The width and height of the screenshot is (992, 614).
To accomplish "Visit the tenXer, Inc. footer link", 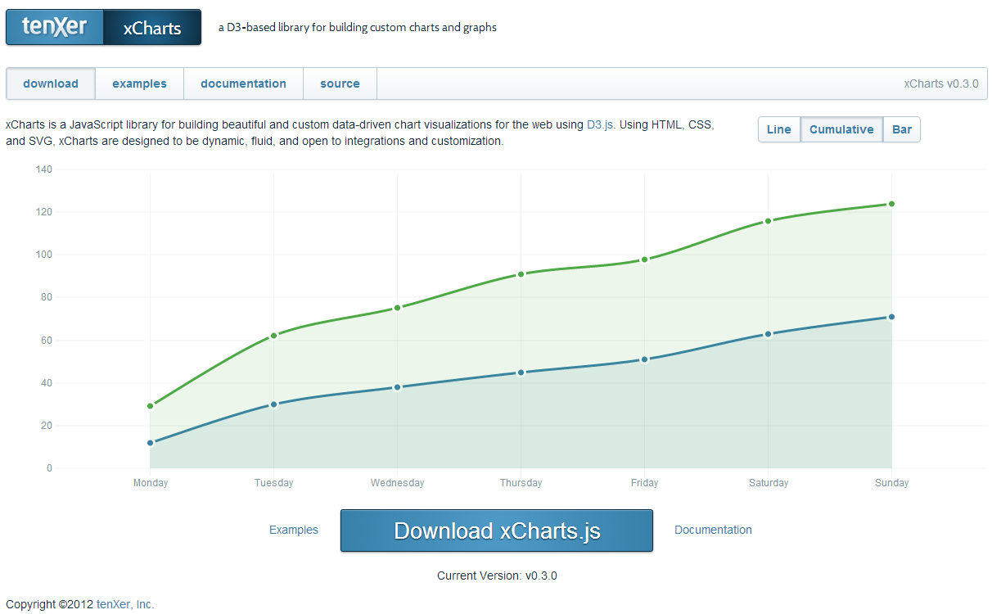I will 125,604.
